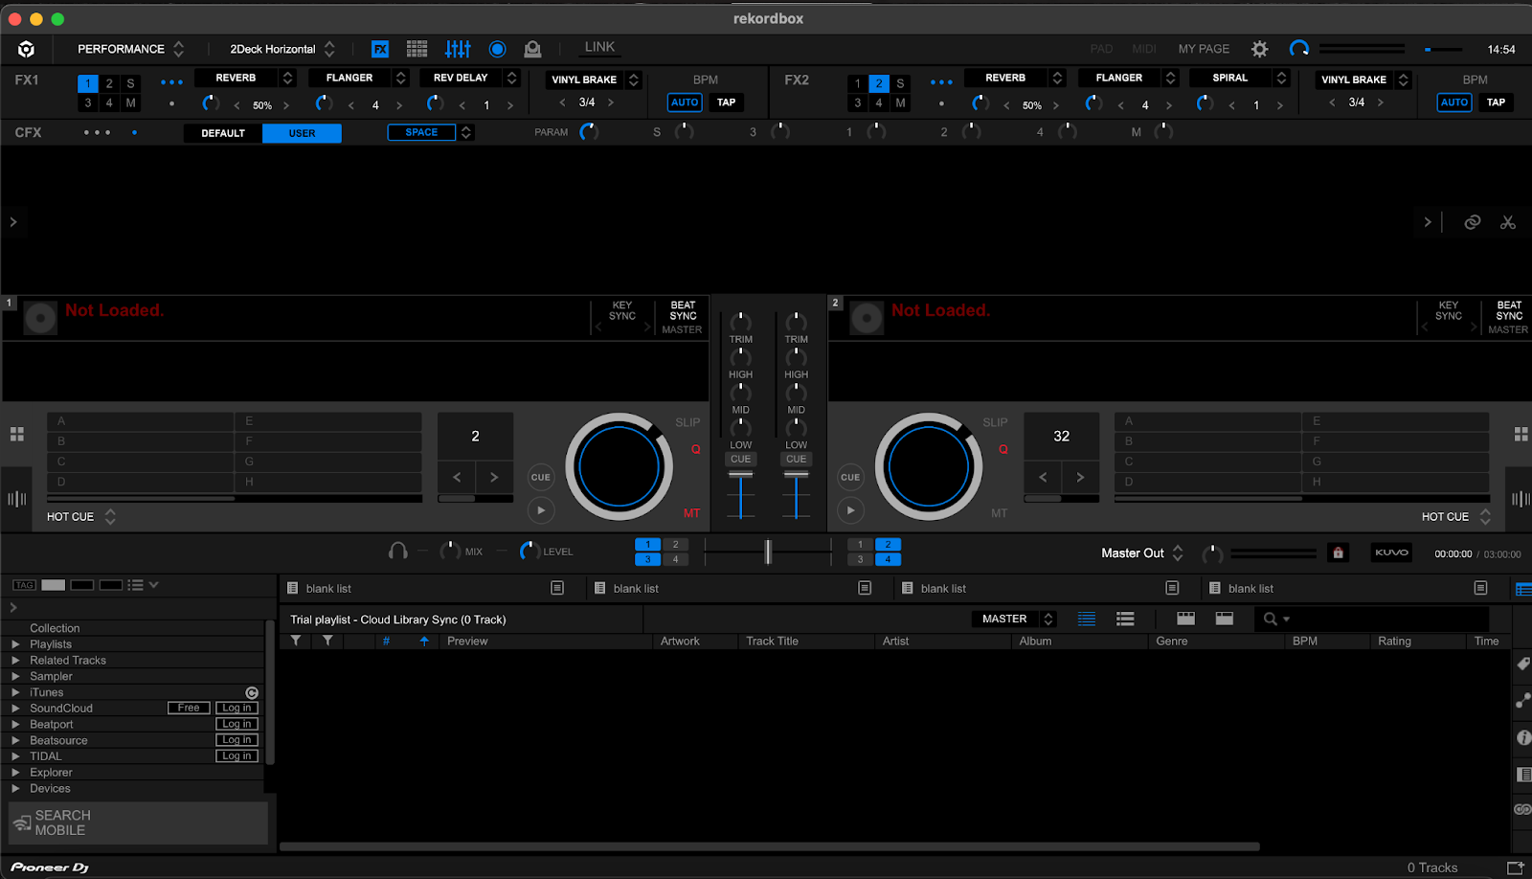
Task: Select the USER tab in CFX
Action: 302,133
